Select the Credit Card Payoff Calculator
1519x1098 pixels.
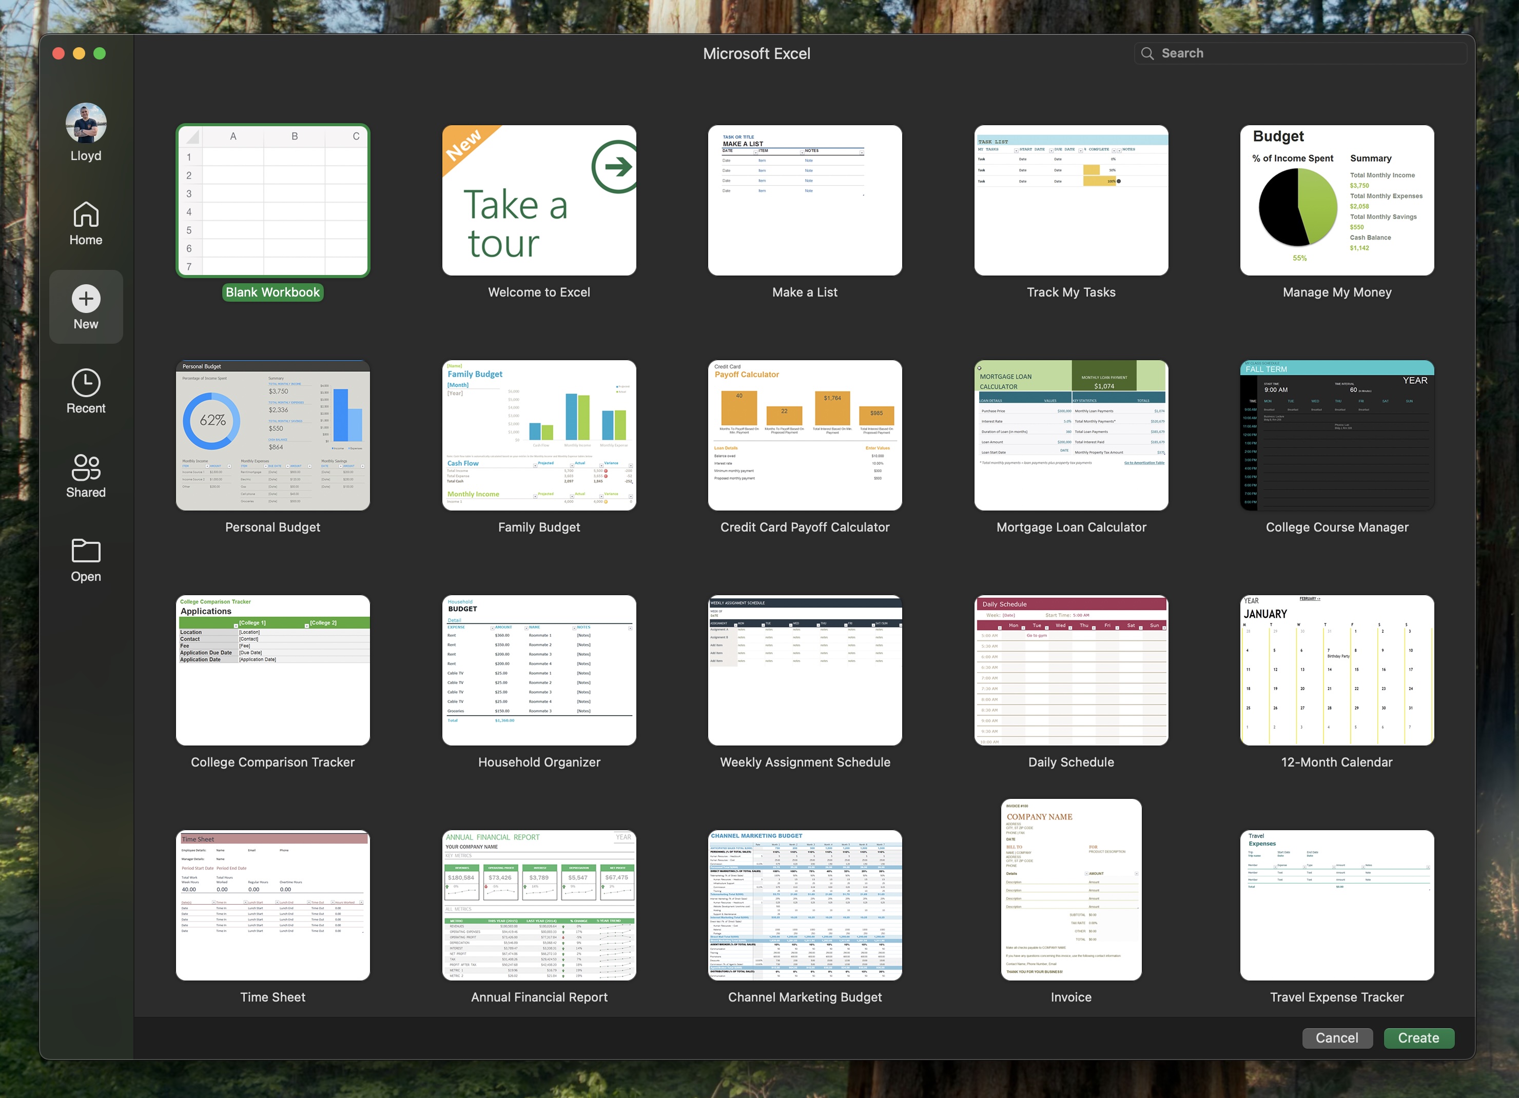804,435
